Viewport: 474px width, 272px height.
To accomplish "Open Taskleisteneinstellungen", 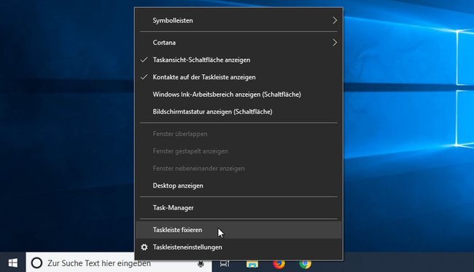I will pyautogui.click(x=238, y=247).
